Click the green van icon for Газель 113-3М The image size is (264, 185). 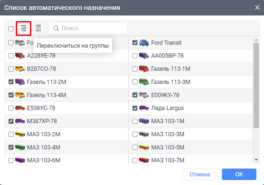(144, 82)
